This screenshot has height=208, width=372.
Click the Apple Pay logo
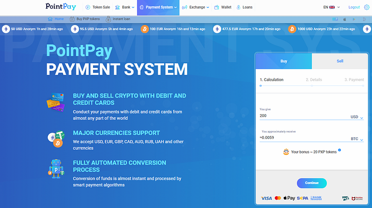pyautogui.click(x=289, y=198)
